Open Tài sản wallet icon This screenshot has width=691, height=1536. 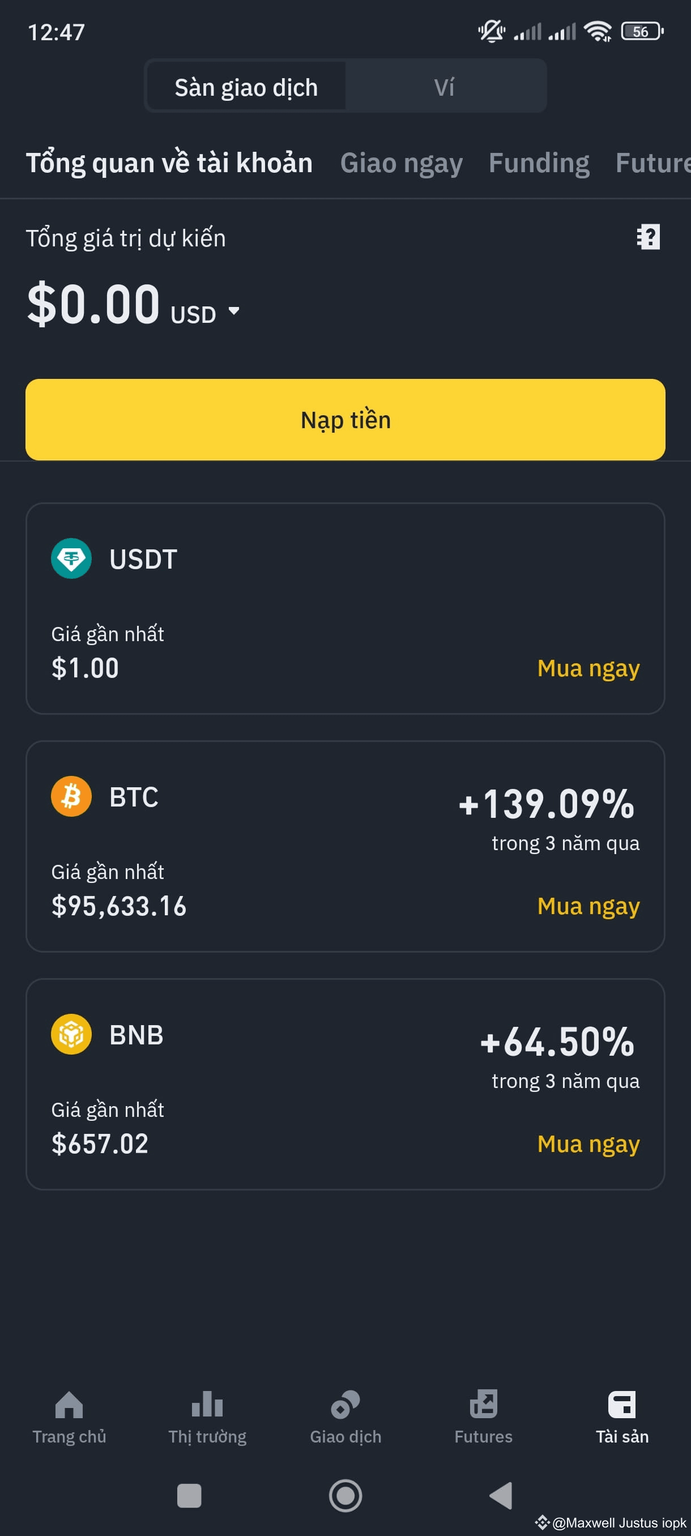pyautogui.click(x=622, y=1404)
